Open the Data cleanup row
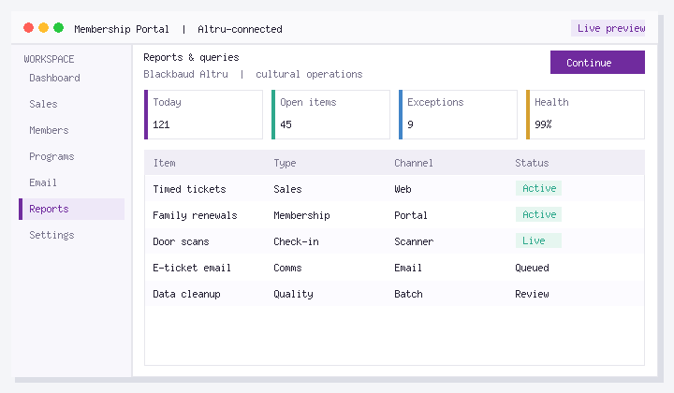674x393 pixels. [394, 294]
